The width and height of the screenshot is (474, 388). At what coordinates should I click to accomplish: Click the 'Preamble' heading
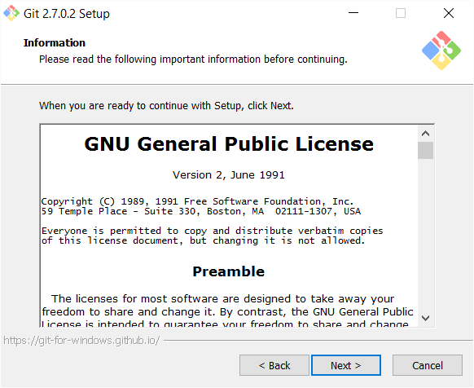tap(229, 271)
